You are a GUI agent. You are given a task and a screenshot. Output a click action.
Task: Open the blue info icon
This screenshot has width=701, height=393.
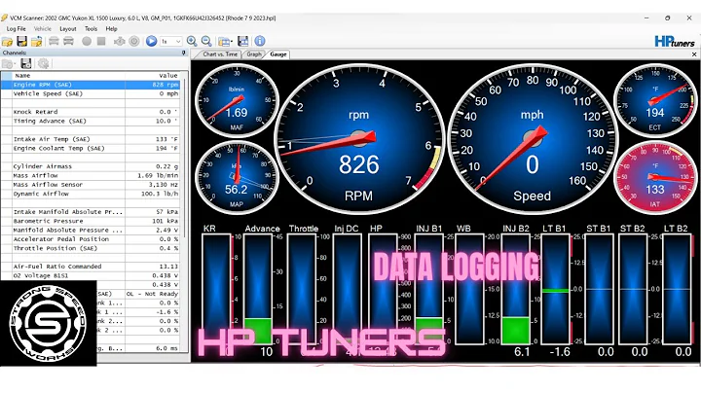(x=260, y=41)
